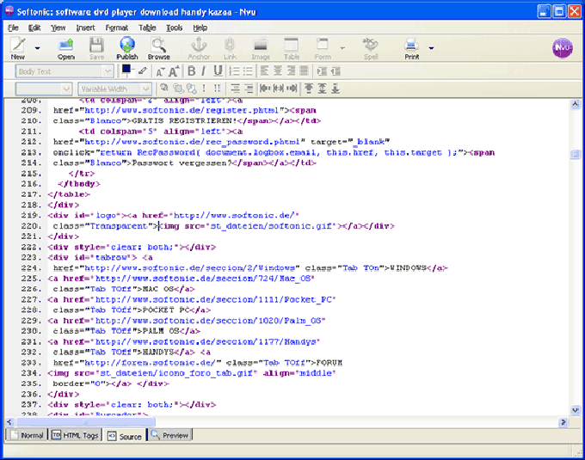Switch to the HTML Tags tab
The height and width of the screenshot is (460, 585).
point(75,436)
